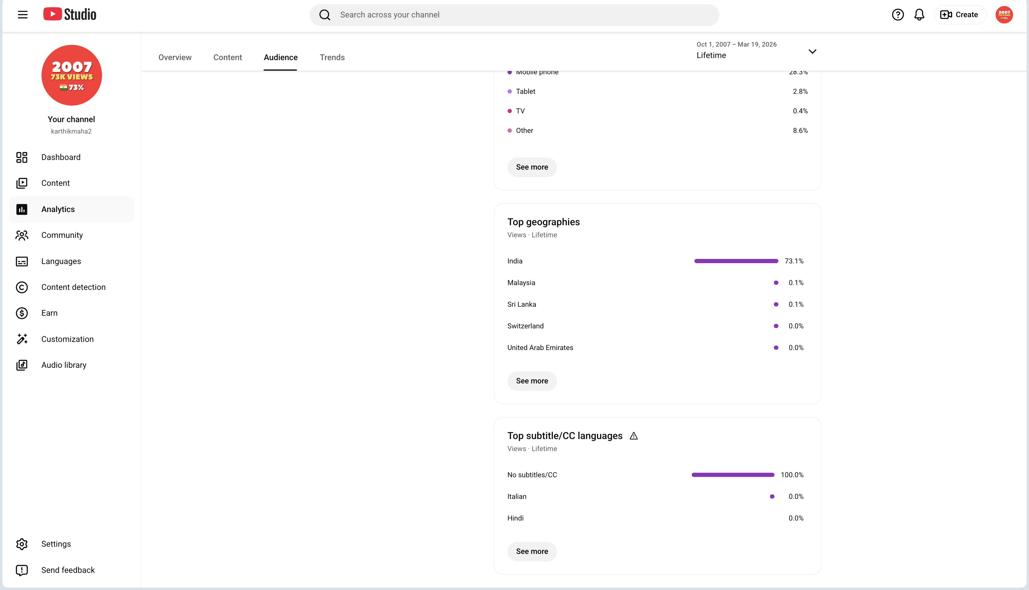This screenshot has width=1029, height=590.
Task: Click the Top subtitle/CC languages heading
Action: (565, 436)
